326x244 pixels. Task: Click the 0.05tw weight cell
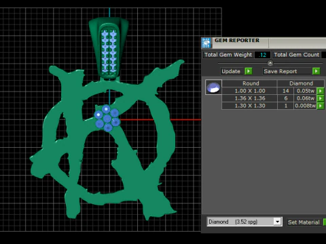pos(306,91)
